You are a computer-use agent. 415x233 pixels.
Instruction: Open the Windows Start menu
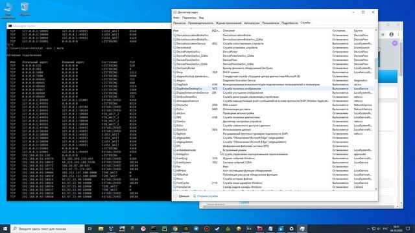(5, 228)
